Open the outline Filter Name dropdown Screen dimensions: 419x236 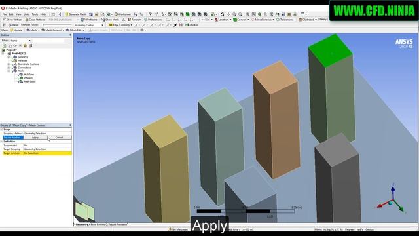(20, 41)
